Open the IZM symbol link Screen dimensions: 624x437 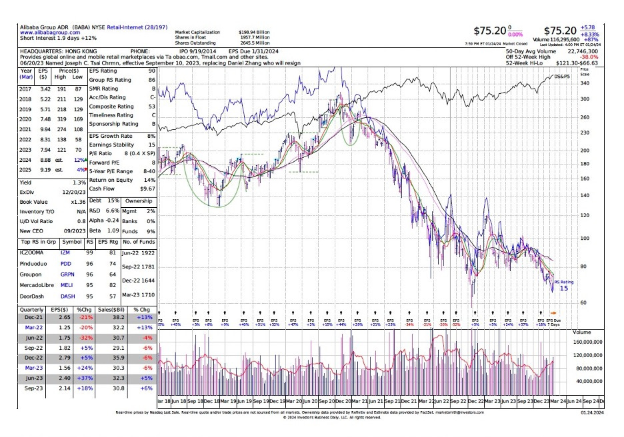65,252
